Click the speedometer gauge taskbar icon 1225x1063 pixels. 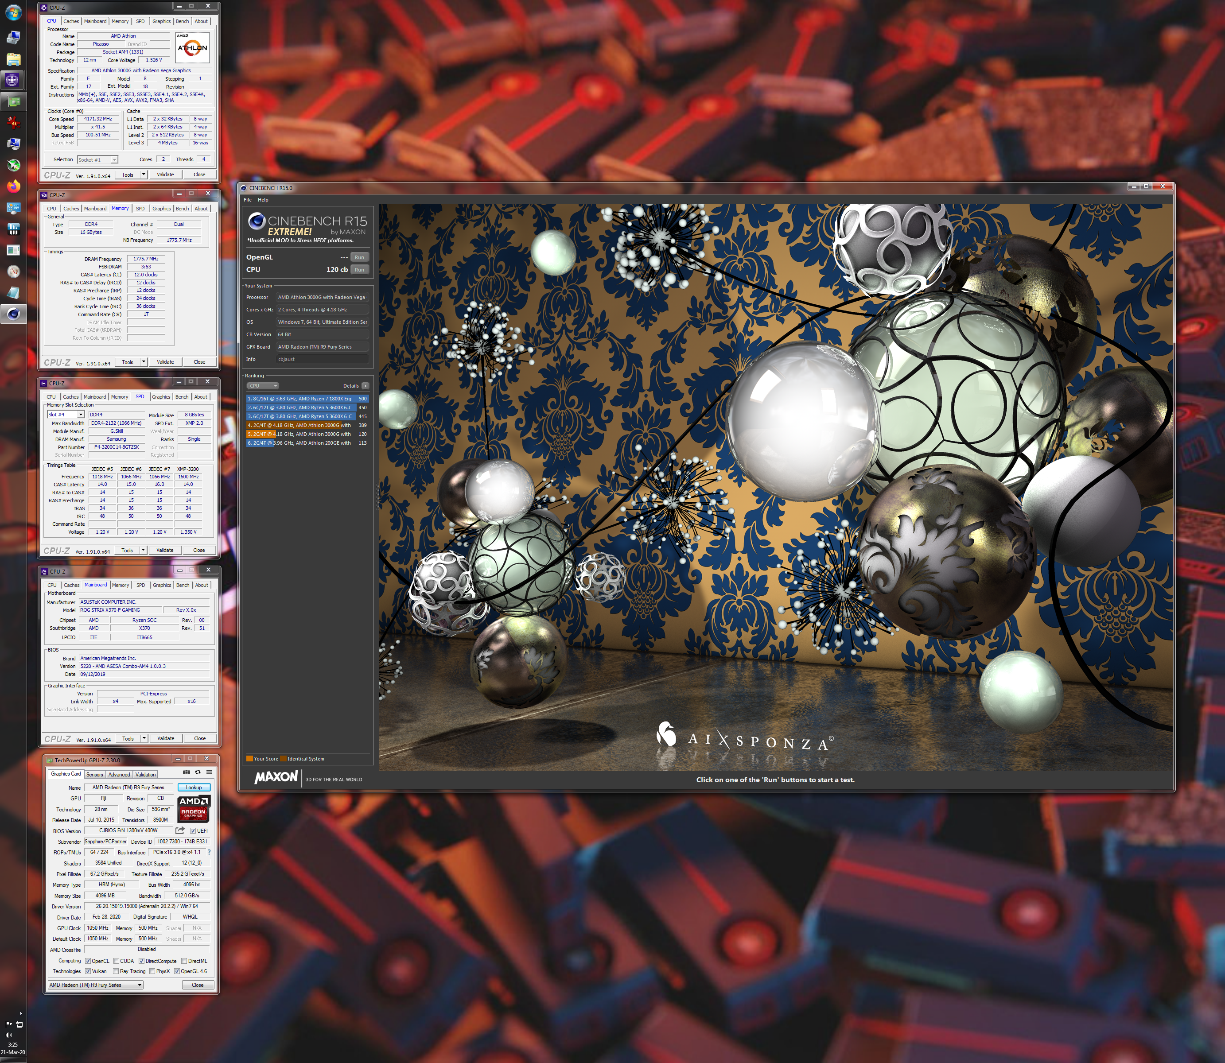coord(13,271)
